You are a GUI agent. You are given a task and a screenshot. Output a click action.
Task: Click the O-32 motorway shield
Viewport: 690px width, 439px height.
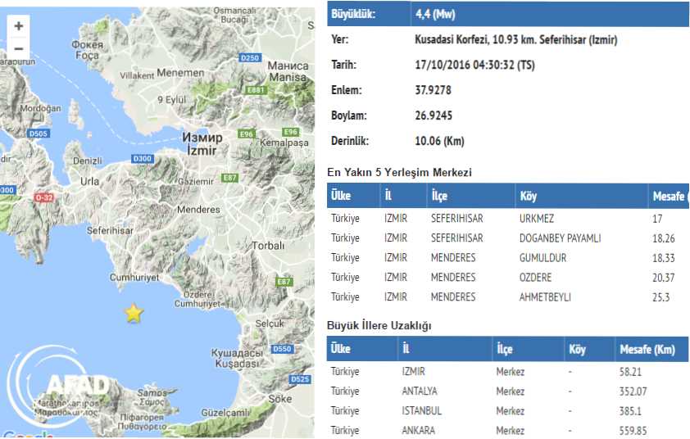43,197
